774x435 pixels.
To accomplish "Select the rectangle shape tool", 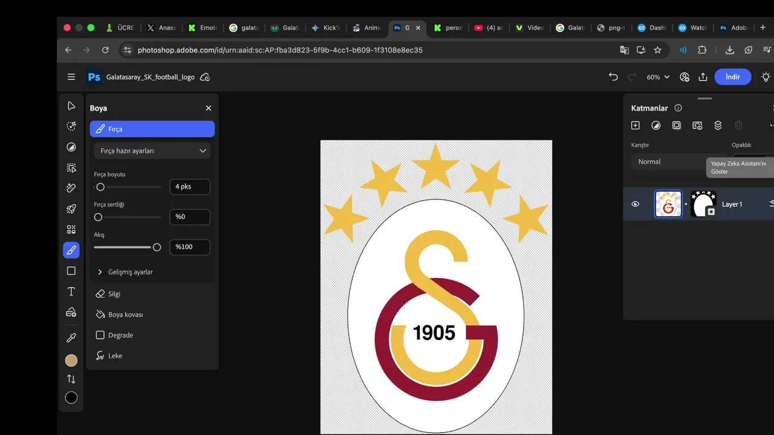I will (71, 271).
